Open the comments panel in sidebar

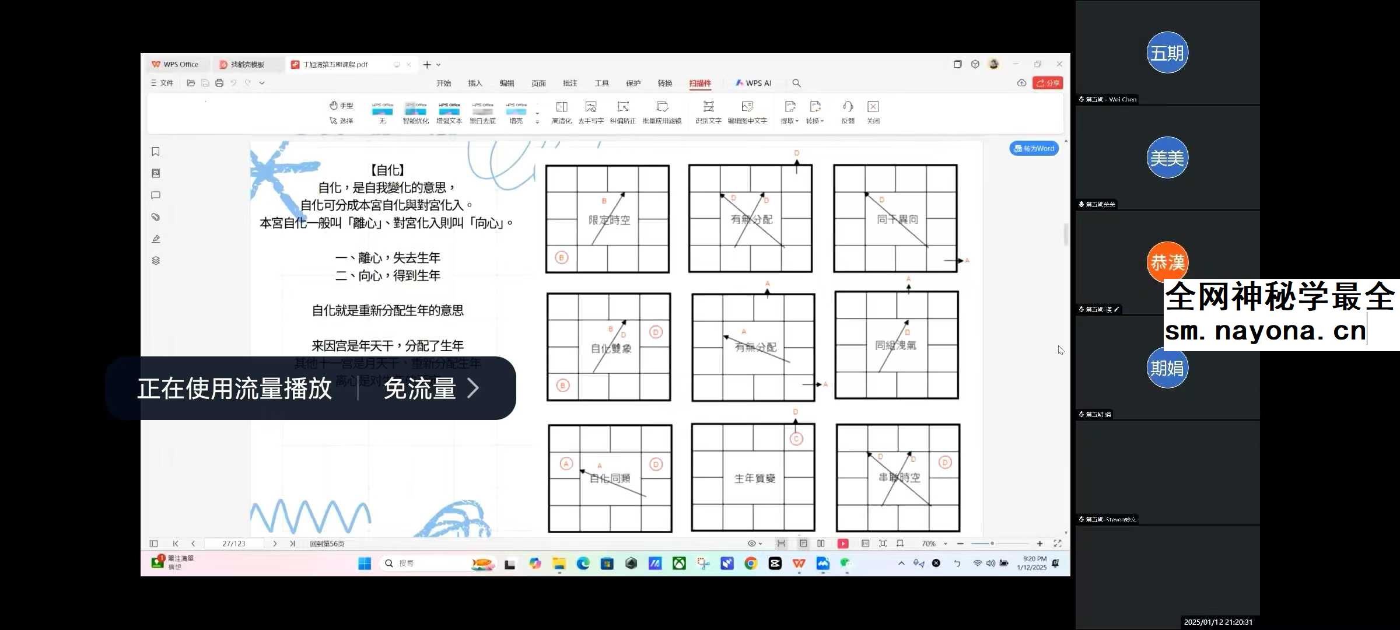pyautogui.click(x=156, y=195)
